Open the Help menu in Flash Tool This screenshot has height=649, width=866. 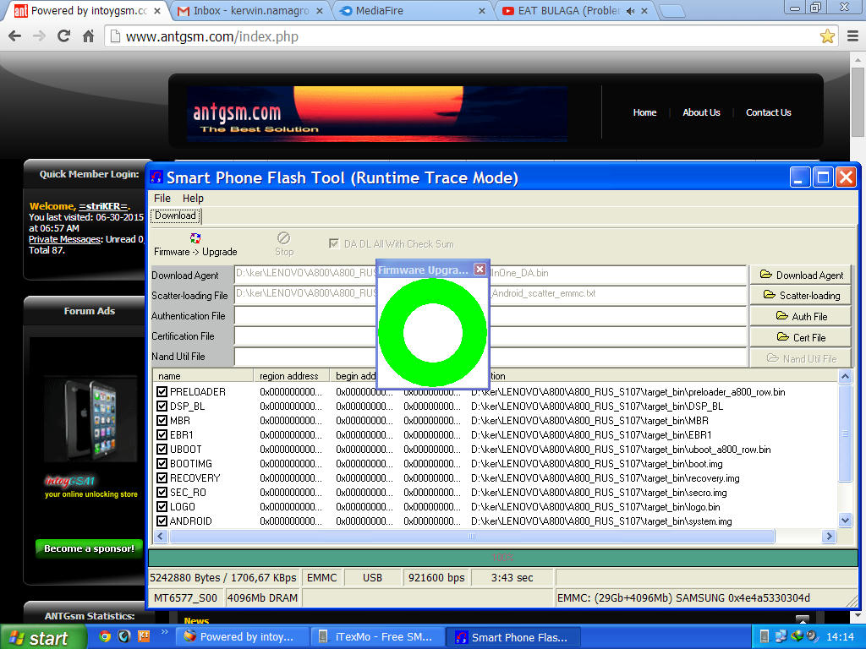[x=193, y=198]
